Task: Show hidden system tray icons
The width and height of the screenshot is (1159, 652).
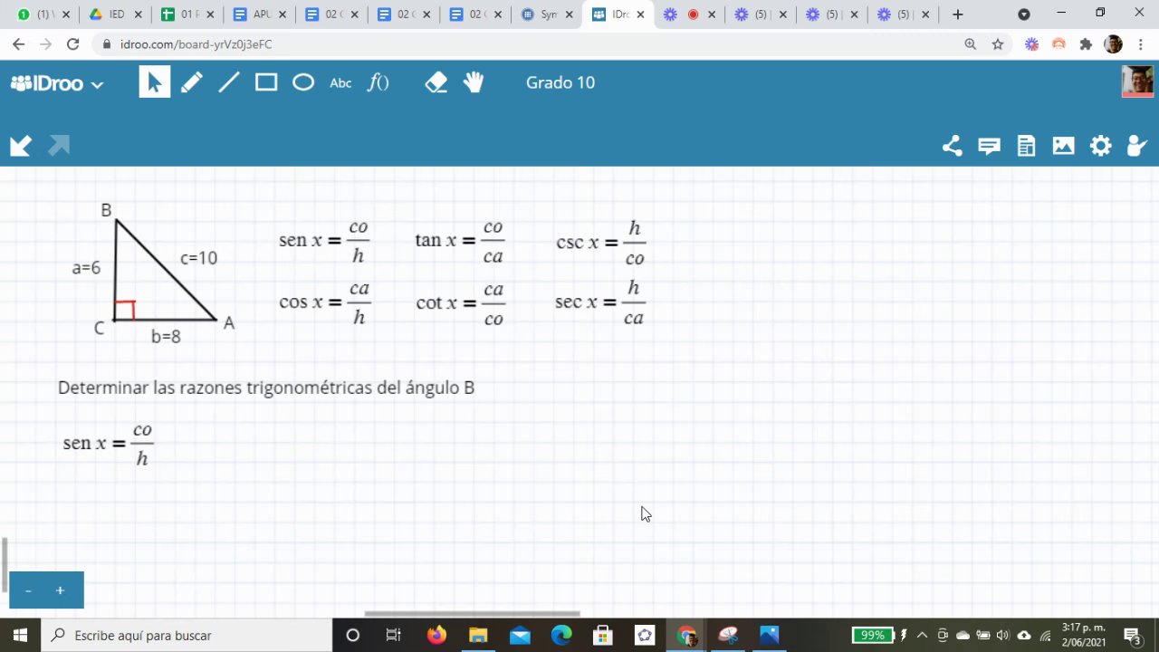Action: click(x=922, y=635)
